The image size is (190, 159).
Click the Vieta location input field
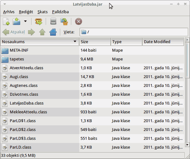pos(134,32)
